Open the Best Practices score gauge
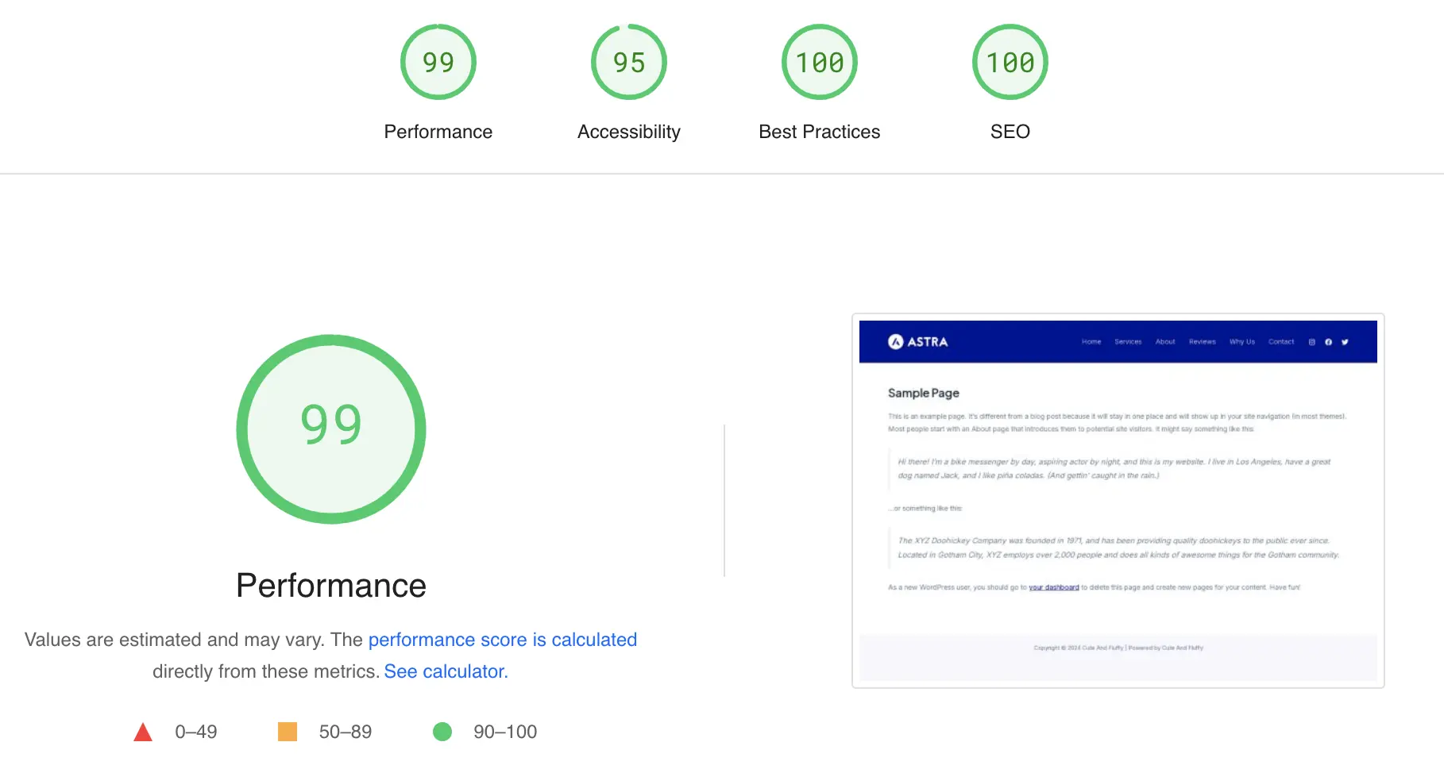The width and height of the screenshot is (1444, 765). (x=819, y=63)
